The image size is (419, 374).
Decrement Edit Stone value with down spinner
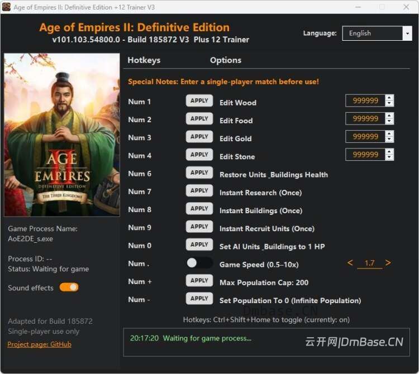tap(389, 157)
